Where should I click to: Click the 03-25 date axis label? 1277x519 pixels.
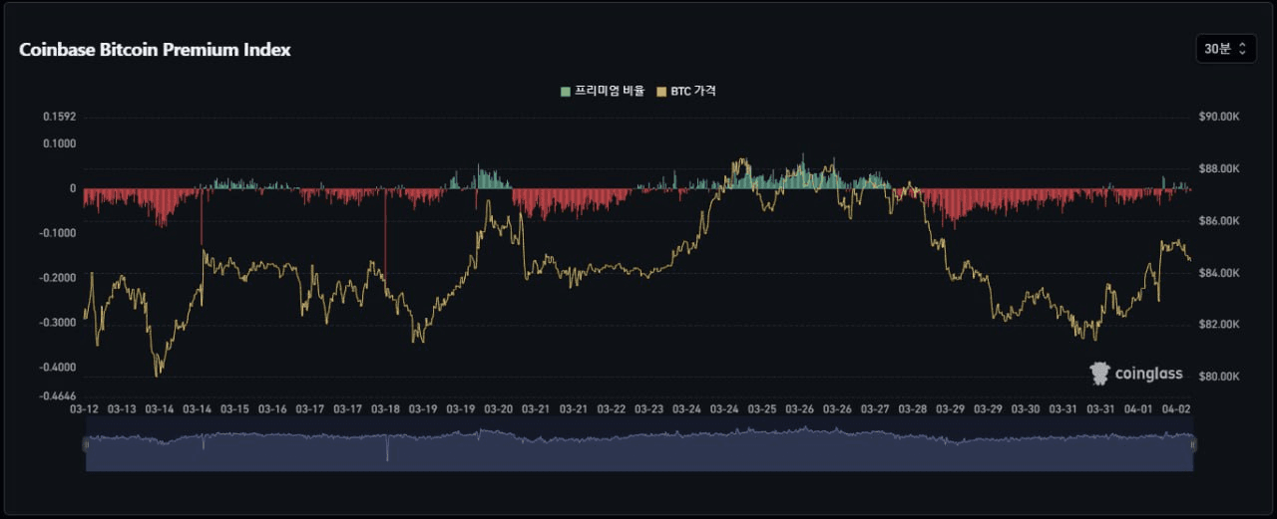(x=762, y=409)
